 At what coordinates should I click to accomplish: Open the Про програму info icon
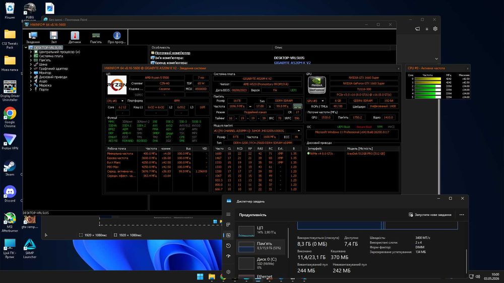click(x=117, y=37)
